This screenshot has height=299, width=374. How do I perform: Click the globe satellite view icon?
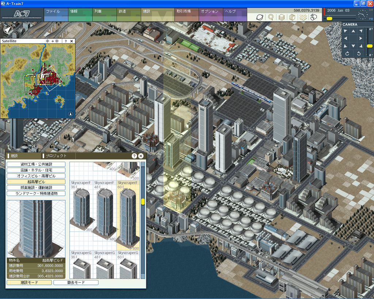coord(260,17)
